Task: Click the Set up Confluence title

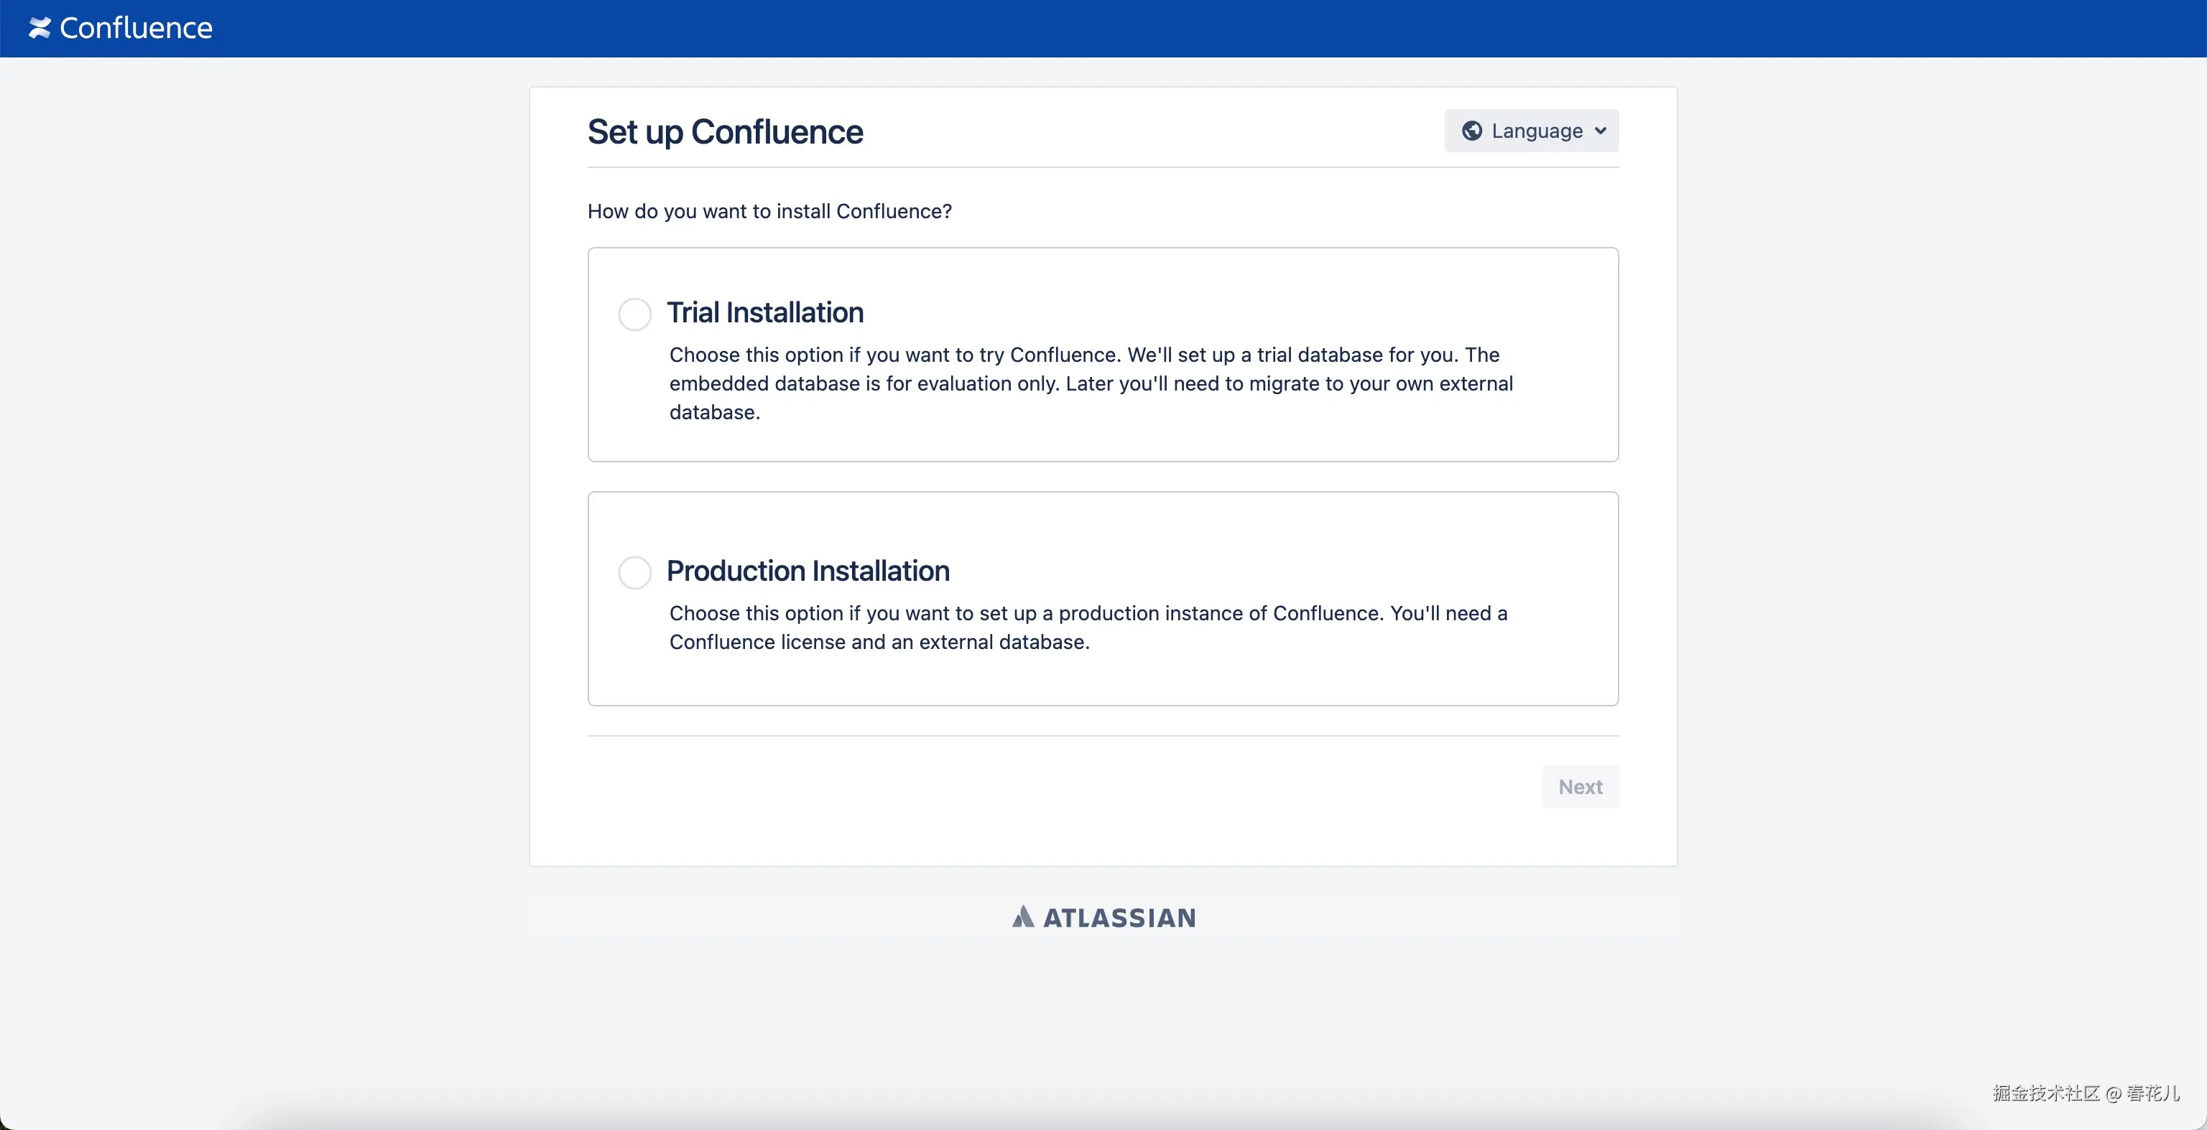Action: tap(725, 132)
